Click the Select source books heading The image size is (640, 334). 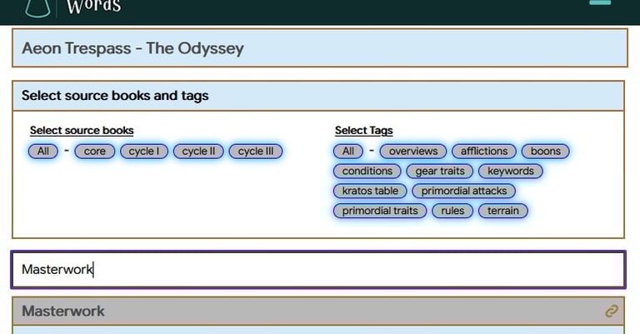pos(82,131)
